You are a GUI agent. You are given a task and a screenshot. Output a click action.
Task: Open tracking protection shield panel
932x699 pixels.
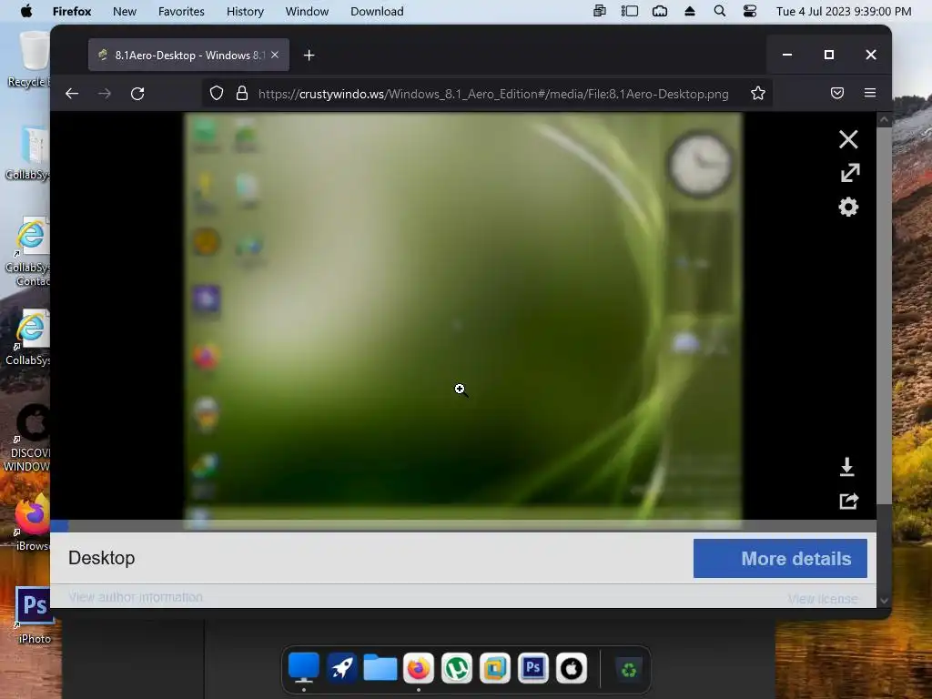tap(217, 94)
